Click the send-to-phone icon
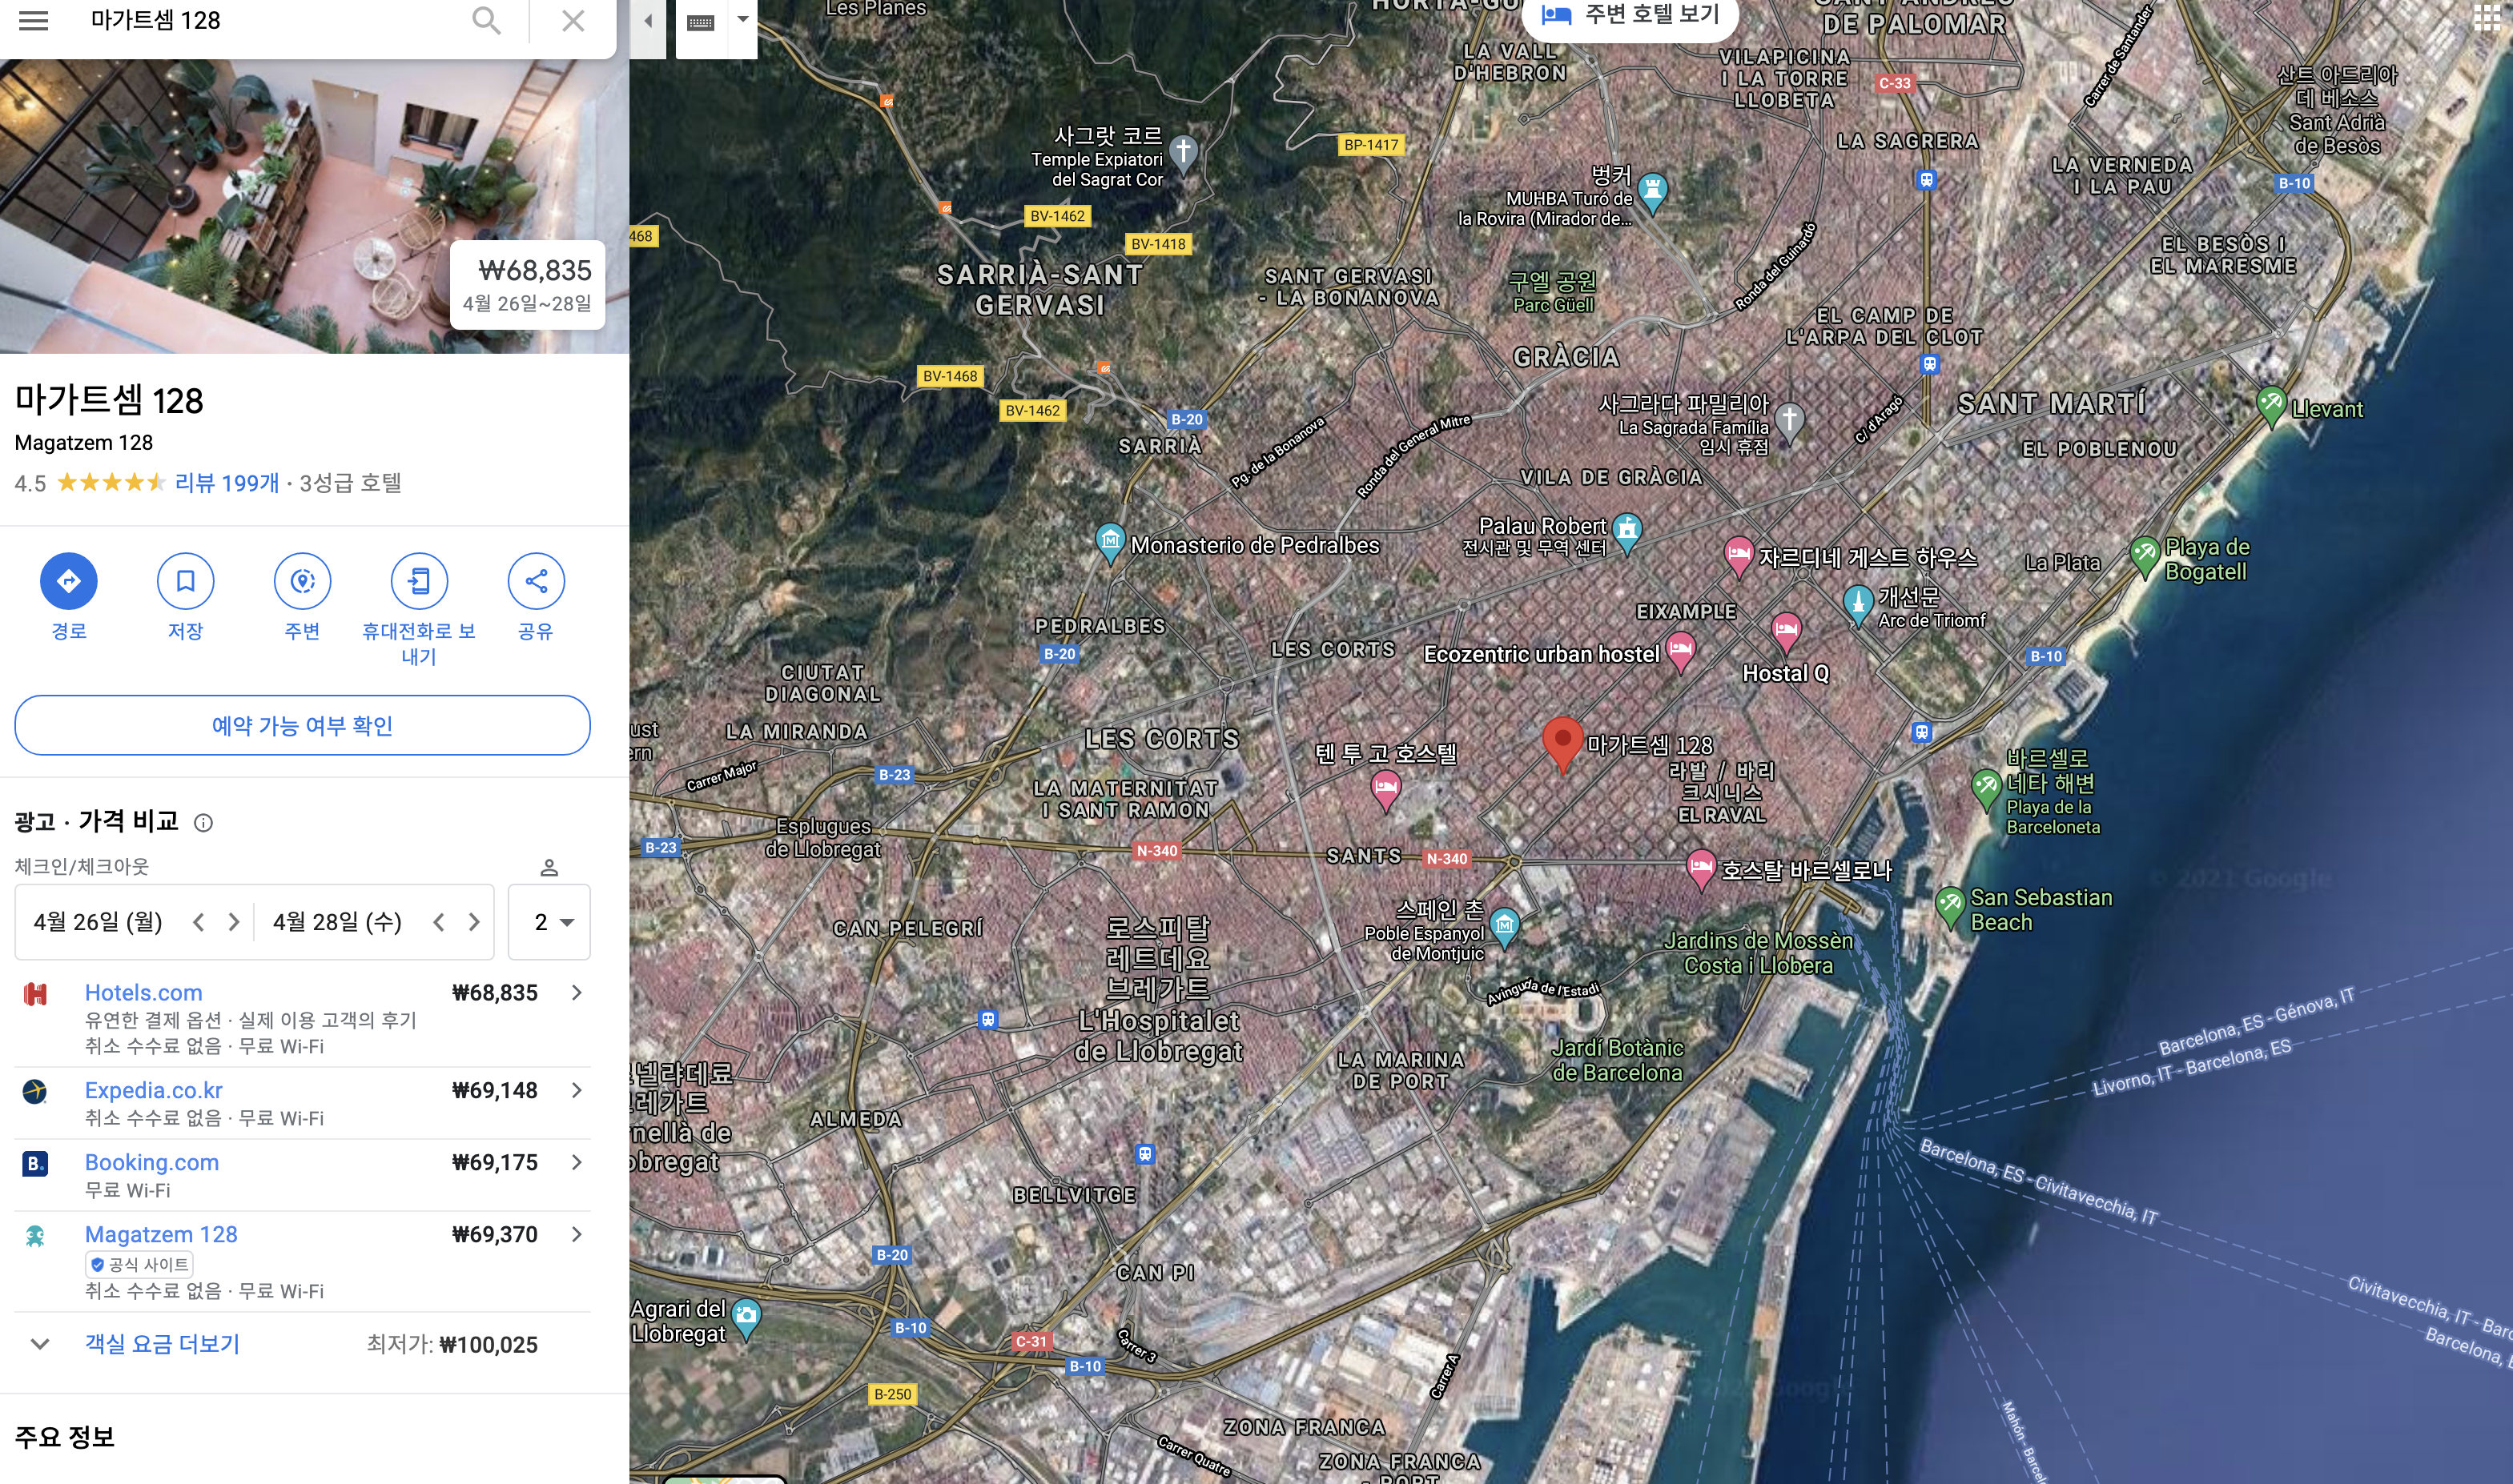 (x=418, y=581)
